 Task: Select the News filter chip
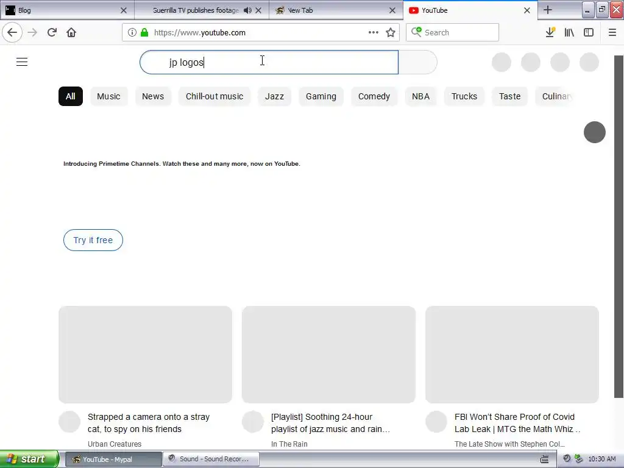pos(153,96)
